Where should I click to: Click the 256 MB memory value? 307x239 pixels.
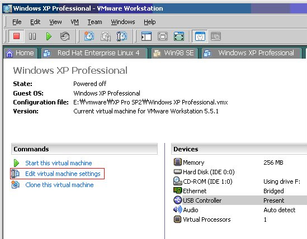pos(273,162)
